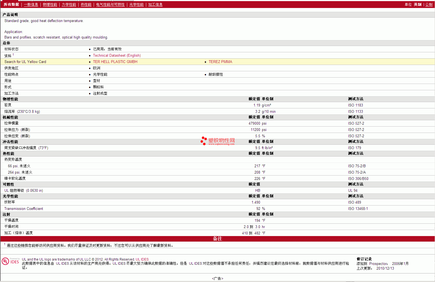The width and height of the screenshot is (435, 282).
Task: Go to the 热性能 tab
Action: pos(86,4)
